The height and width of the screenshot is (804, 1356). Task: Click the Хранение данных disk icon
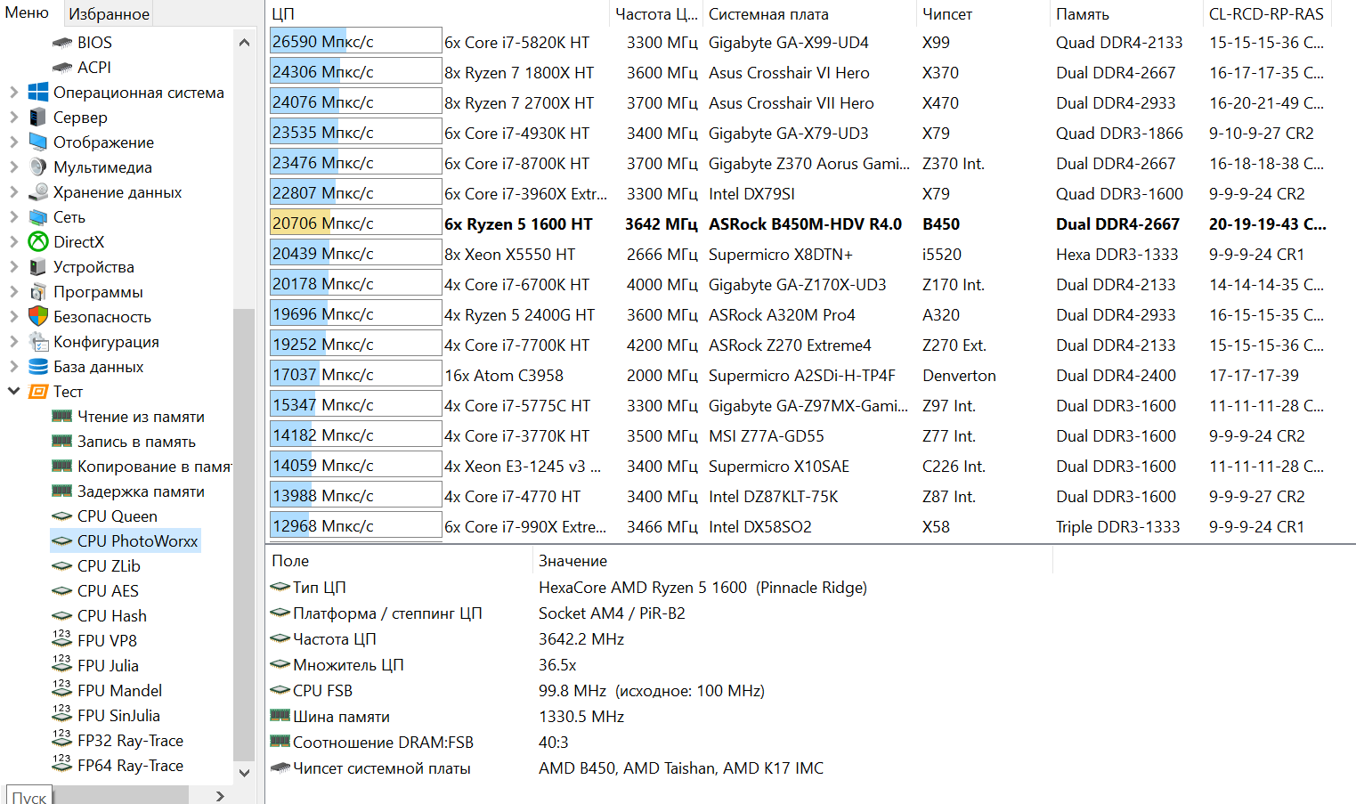pos(38,192)
